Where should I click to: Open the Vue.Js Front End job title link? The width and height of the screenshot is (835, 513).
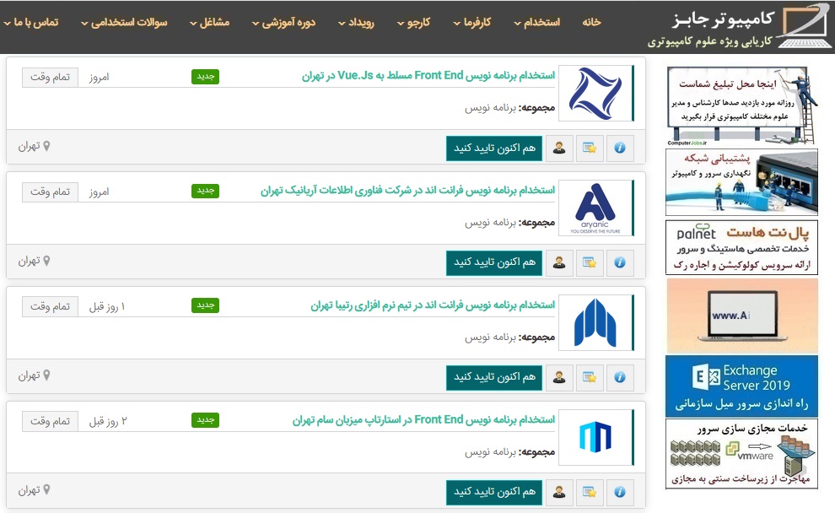[428, 76]
